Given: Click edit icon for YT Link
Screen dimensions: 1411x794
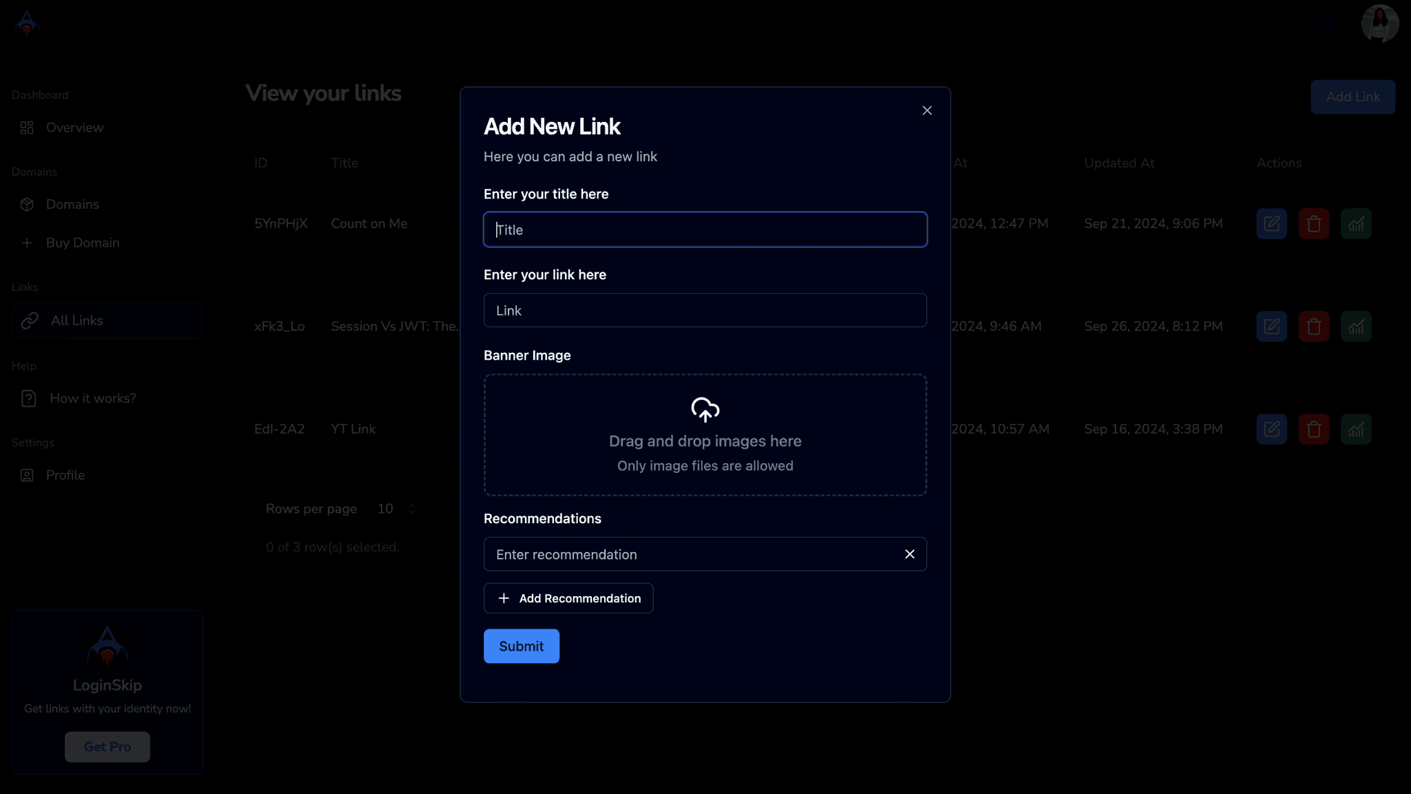Looking at the screenshot, I should click(x=1271, y=429).
